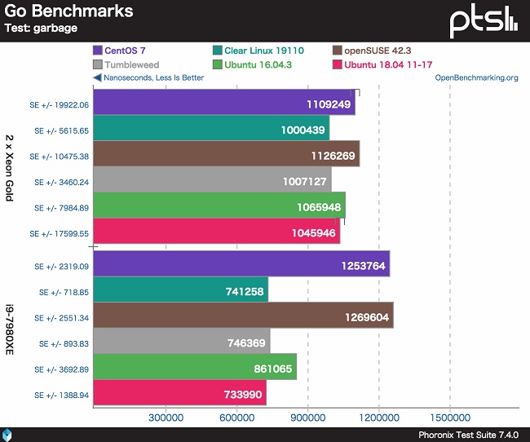
Task: Select the green Ubuntu 16.04.3 legend swatch
Action: click(x=216, y=64)
